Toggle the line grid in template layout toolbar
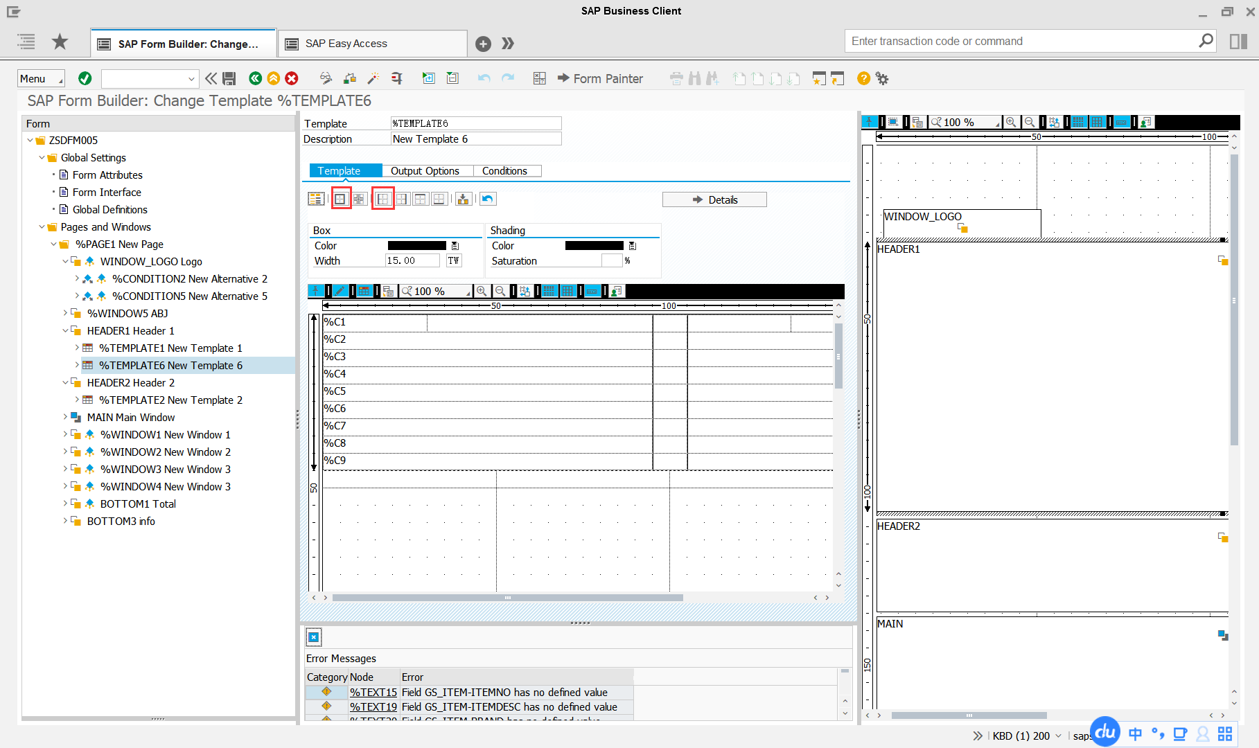1259x748 pixels. (x=568, y=291)
